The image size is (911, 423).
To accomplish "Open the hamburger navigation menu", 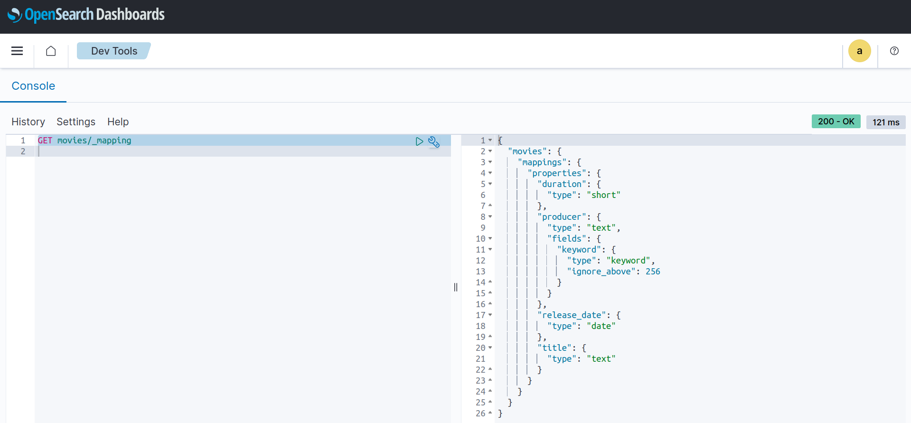I will click(17, 51).
